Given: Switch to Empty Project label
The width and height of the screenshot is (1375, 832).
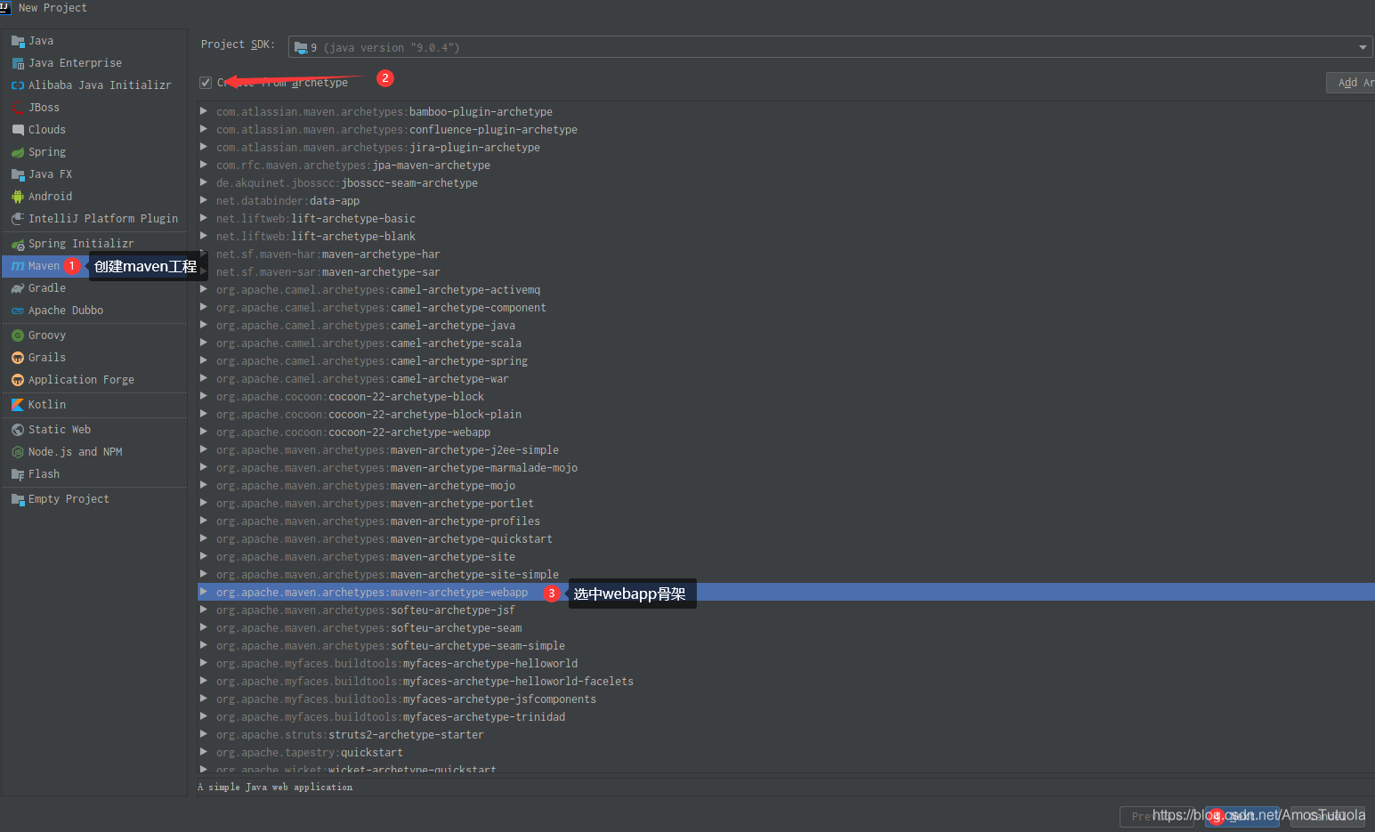Looking at the screenshot, I should pyautogui.click(x=69, y=499).
